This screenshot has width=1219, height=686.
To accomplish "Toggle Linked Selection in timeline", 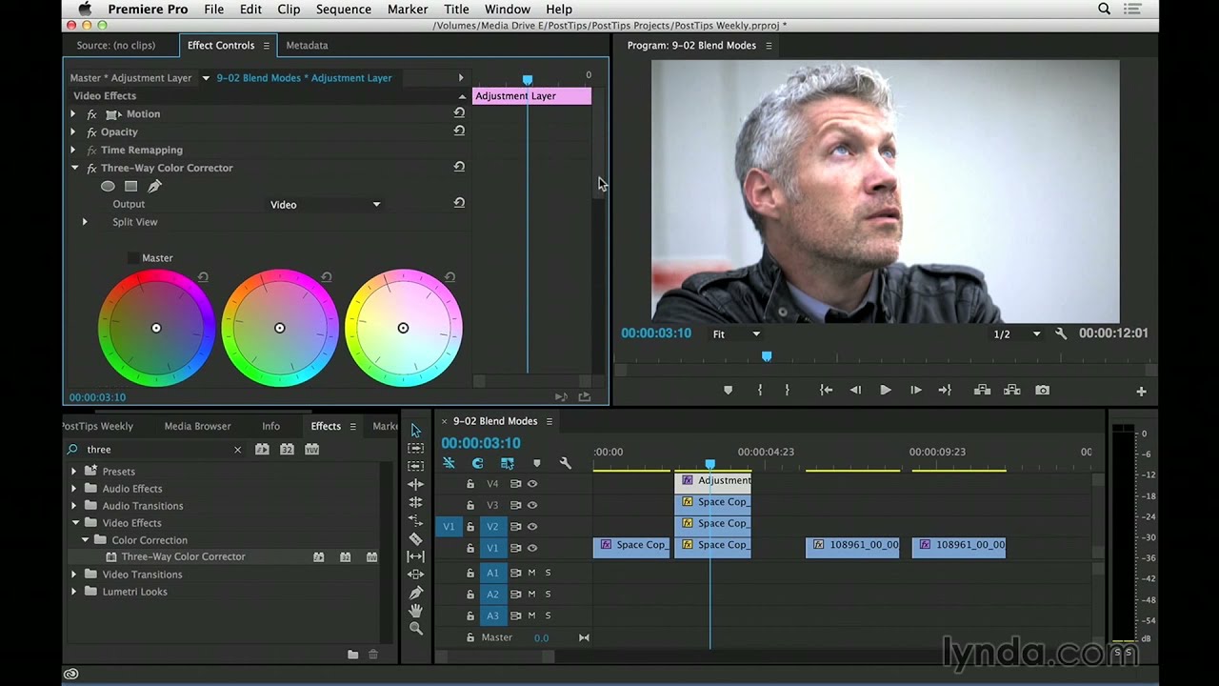I will (507, 463).
